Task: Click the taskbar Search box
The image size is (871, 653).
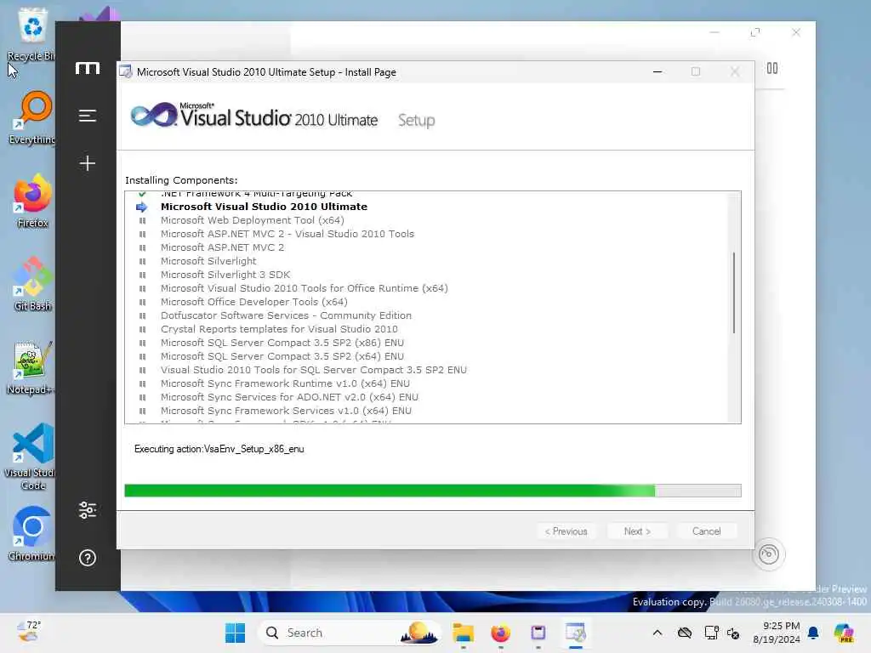Action: point(350,633)
